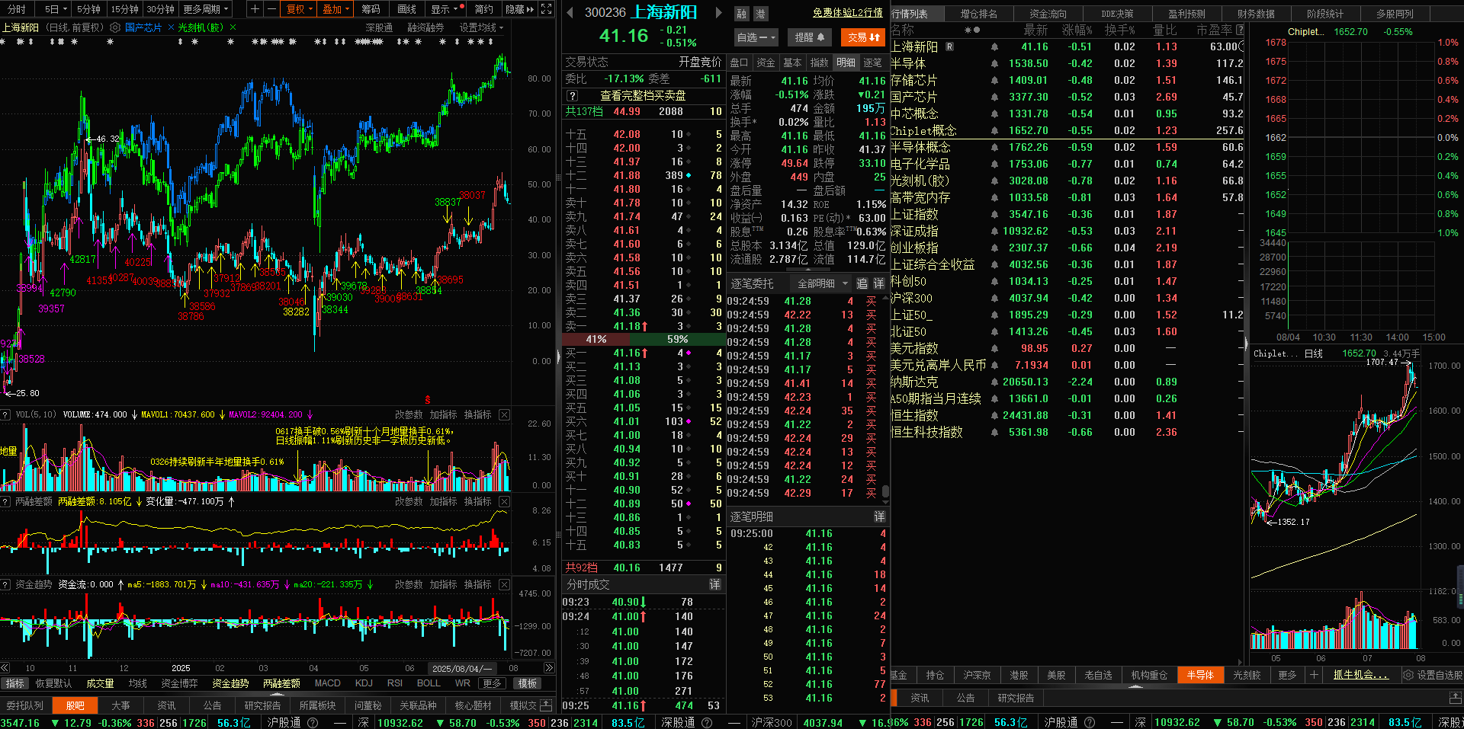
Task: Open 详 details icon in 分时成交 header
Action: (715, 584)
